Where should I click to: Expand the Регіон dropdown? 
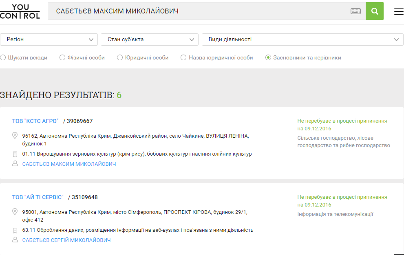coord(49,40)
